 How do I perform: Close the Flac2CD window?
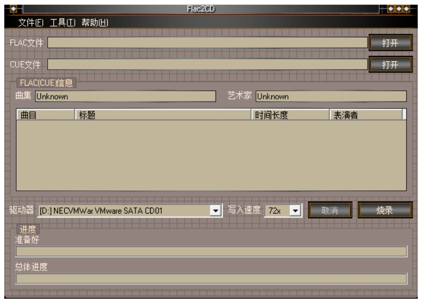405,9
